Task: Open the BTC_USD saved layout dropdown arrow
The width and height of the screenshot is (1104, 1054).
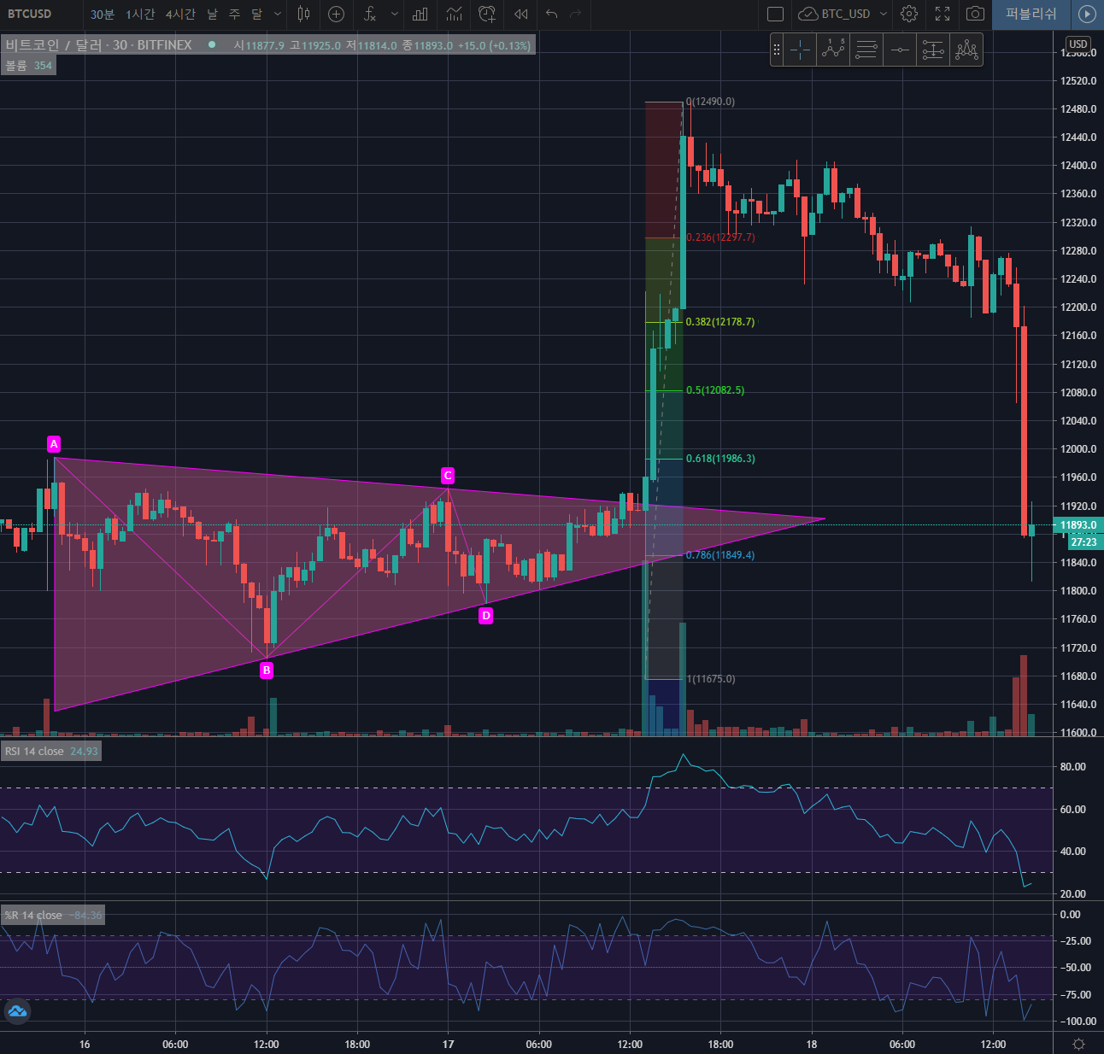Action: pyautogui.click(x=884, y=14)
